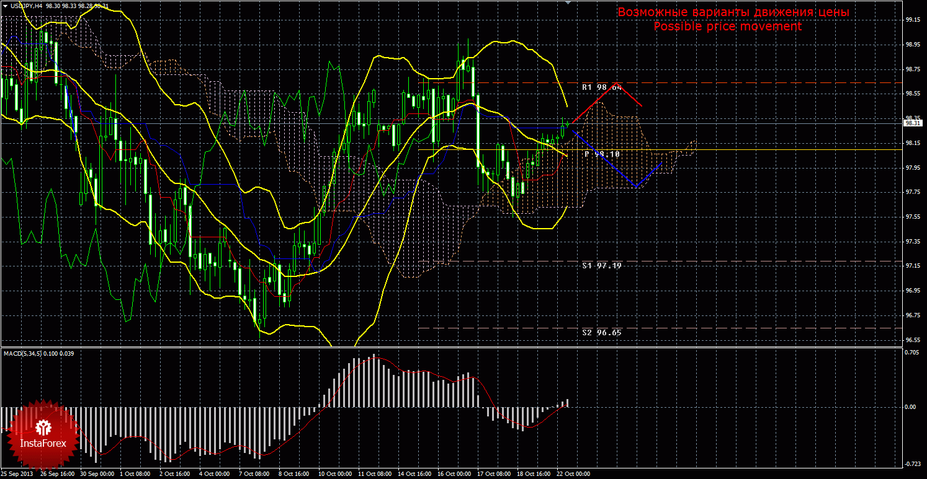Click the S2 96.65 support label
The width and height of the screenshot is (927, 479).
602,332
